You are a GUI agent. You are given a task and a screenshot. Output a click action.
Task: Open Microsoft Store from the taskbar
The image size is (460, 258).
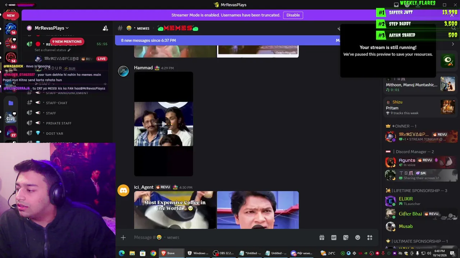pyautogui.click(x=143, y=253)
